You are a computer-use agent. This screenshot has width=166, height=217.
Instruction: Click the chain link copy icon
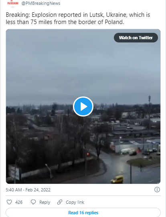point(60,202)
